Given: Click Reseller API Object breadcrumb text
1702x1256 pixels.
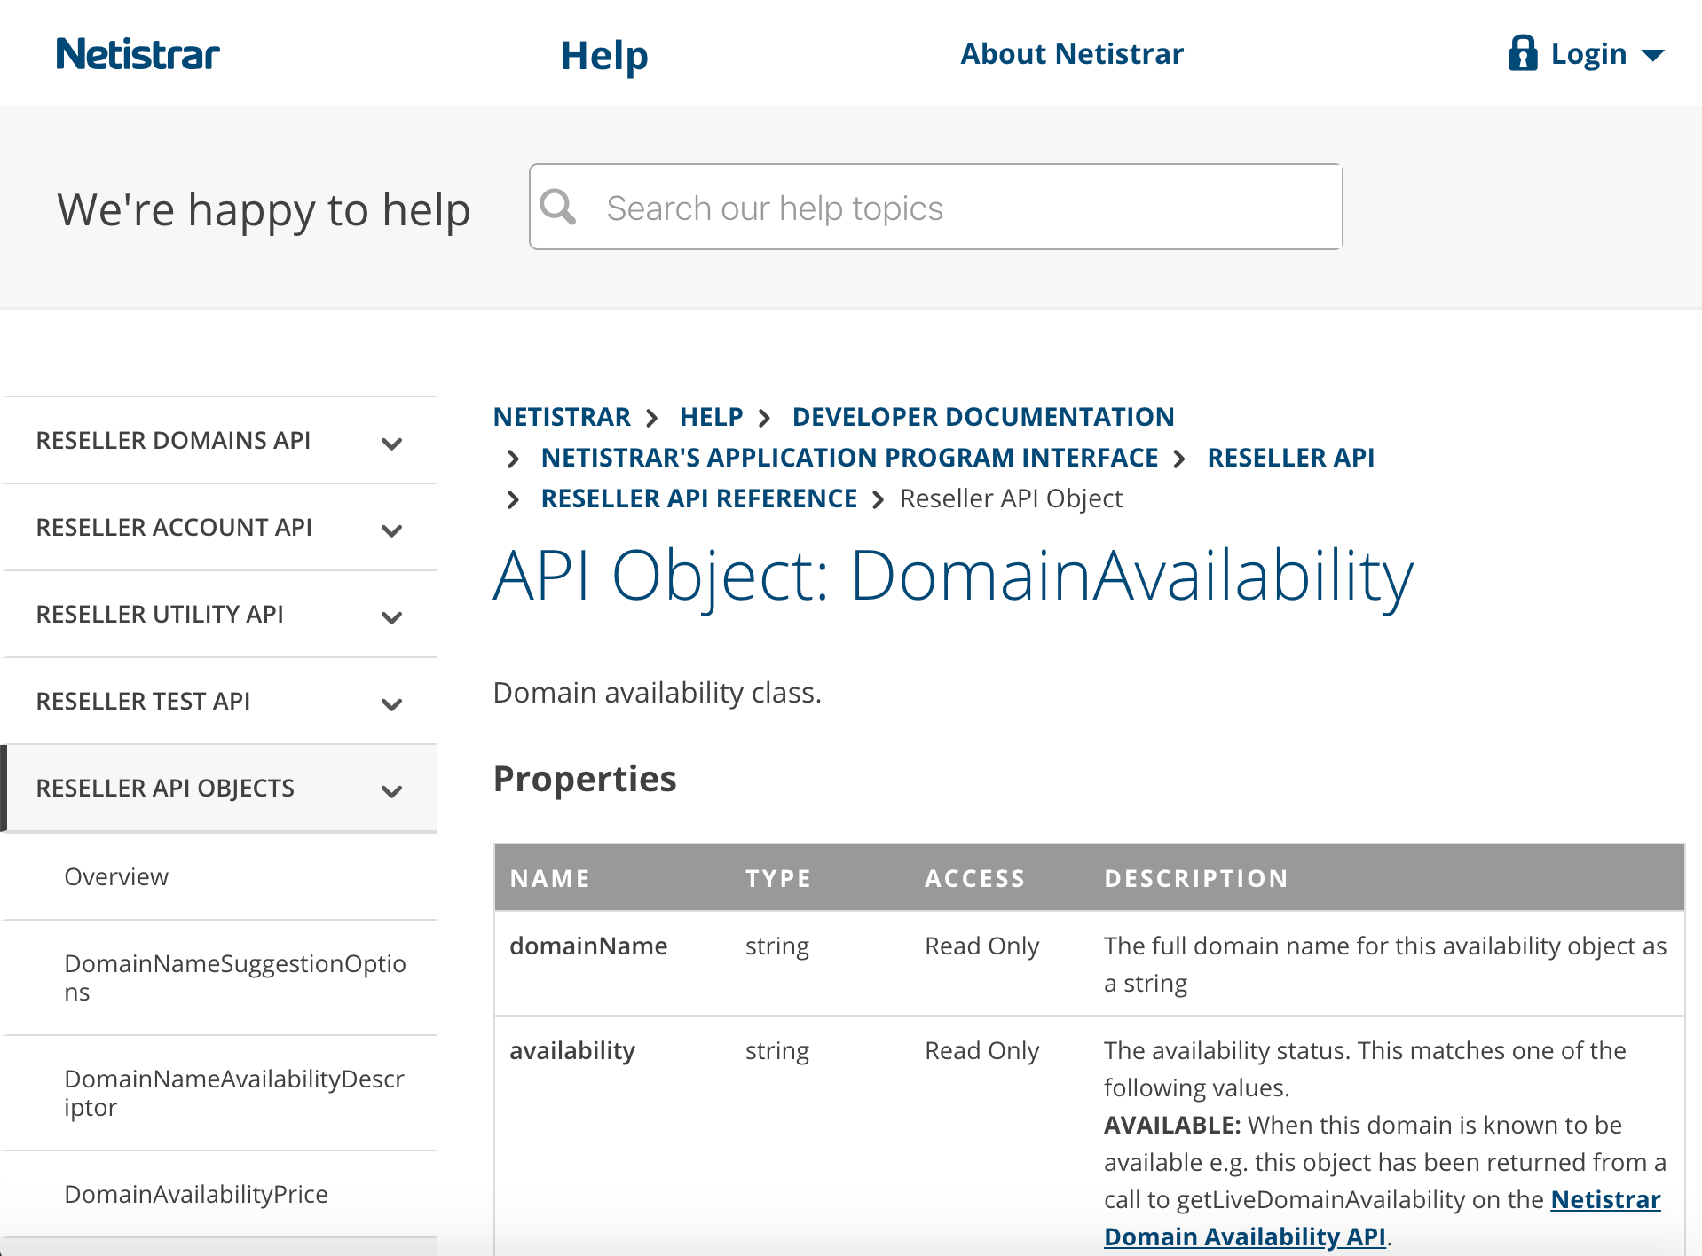Looking at the screenshot, I should click(1011, 498).
